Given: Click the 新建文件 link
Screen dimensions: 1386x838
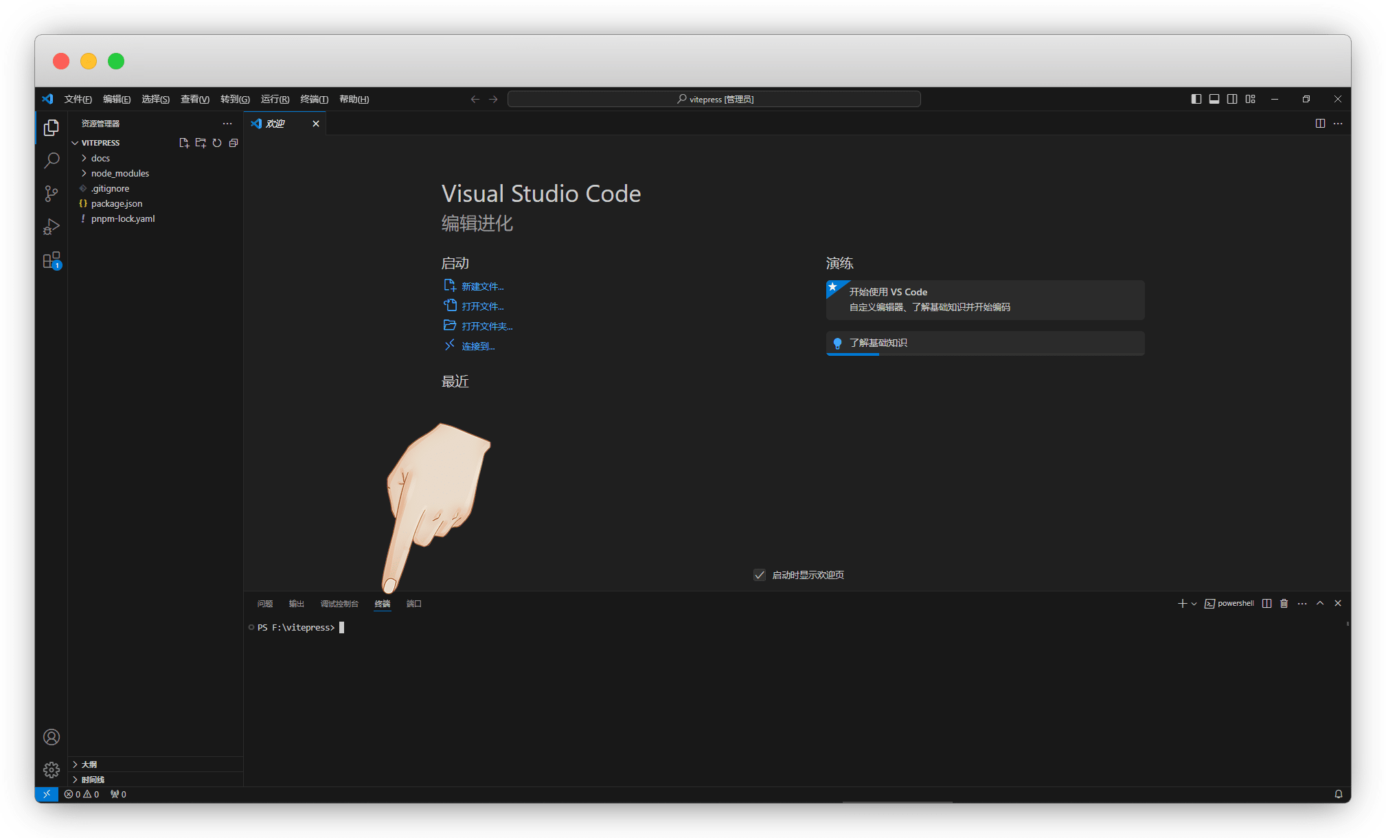Looking at the screenshot, I should click(482, 286).
